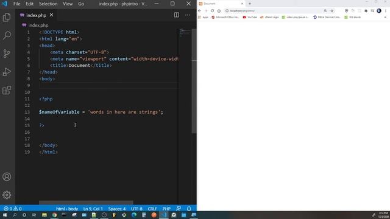Image resolution: width=390 pixels, height=219 pixels.
Task: Open the cPanel Login bookmark
Action: pos(269,17)
